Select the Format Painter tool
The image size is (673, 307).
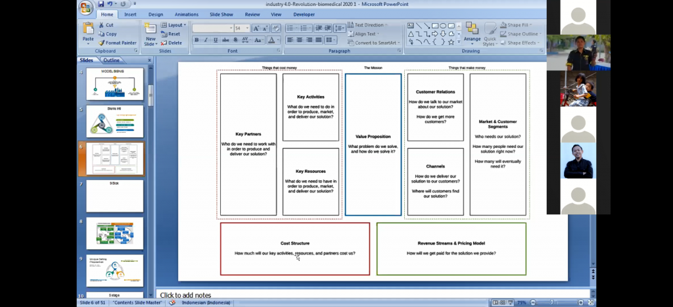(x=118, y=43)
